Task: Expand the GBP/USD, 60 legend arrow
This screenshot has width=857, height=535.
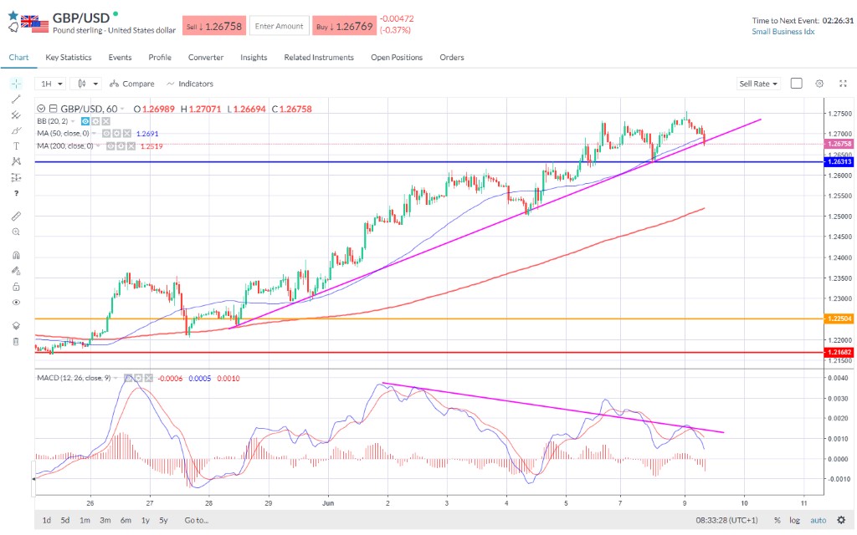Action: (x=122, y=110)
